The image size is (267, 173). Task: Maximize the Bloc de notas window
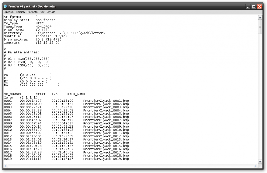point(254,6)
